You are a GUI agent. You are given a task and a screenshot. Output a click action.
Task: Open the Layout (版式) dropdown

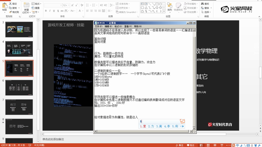(37, 3)
